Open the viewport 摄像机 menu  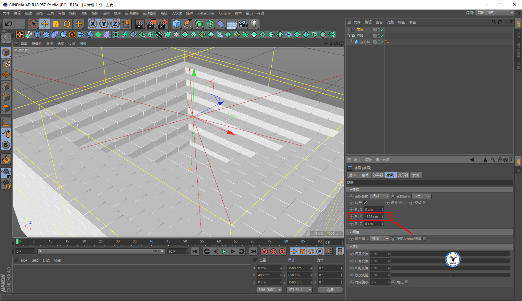(37, 44)
